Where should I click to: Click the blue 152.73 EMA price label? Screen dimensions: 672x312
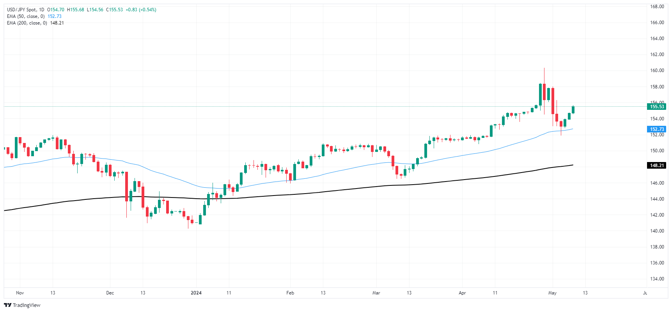coord(657,129)
